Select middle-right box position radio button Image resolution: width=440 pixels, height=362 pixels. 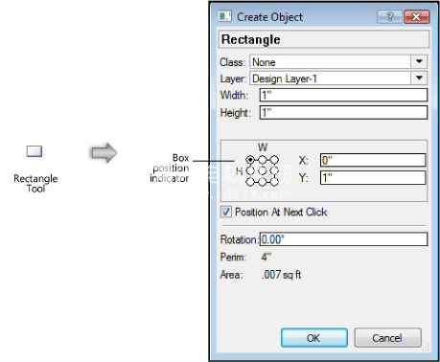tap(274, 170)
